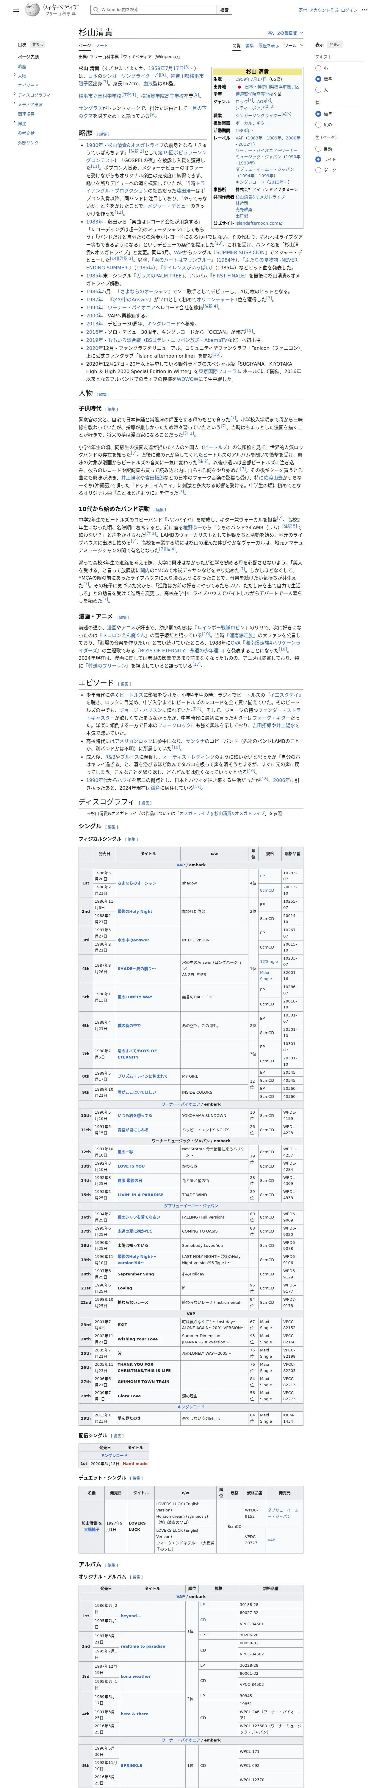Open the three-dots user menu icon
The height and width of the screenshot is (1788, 382).
click(x=365, y=10)
